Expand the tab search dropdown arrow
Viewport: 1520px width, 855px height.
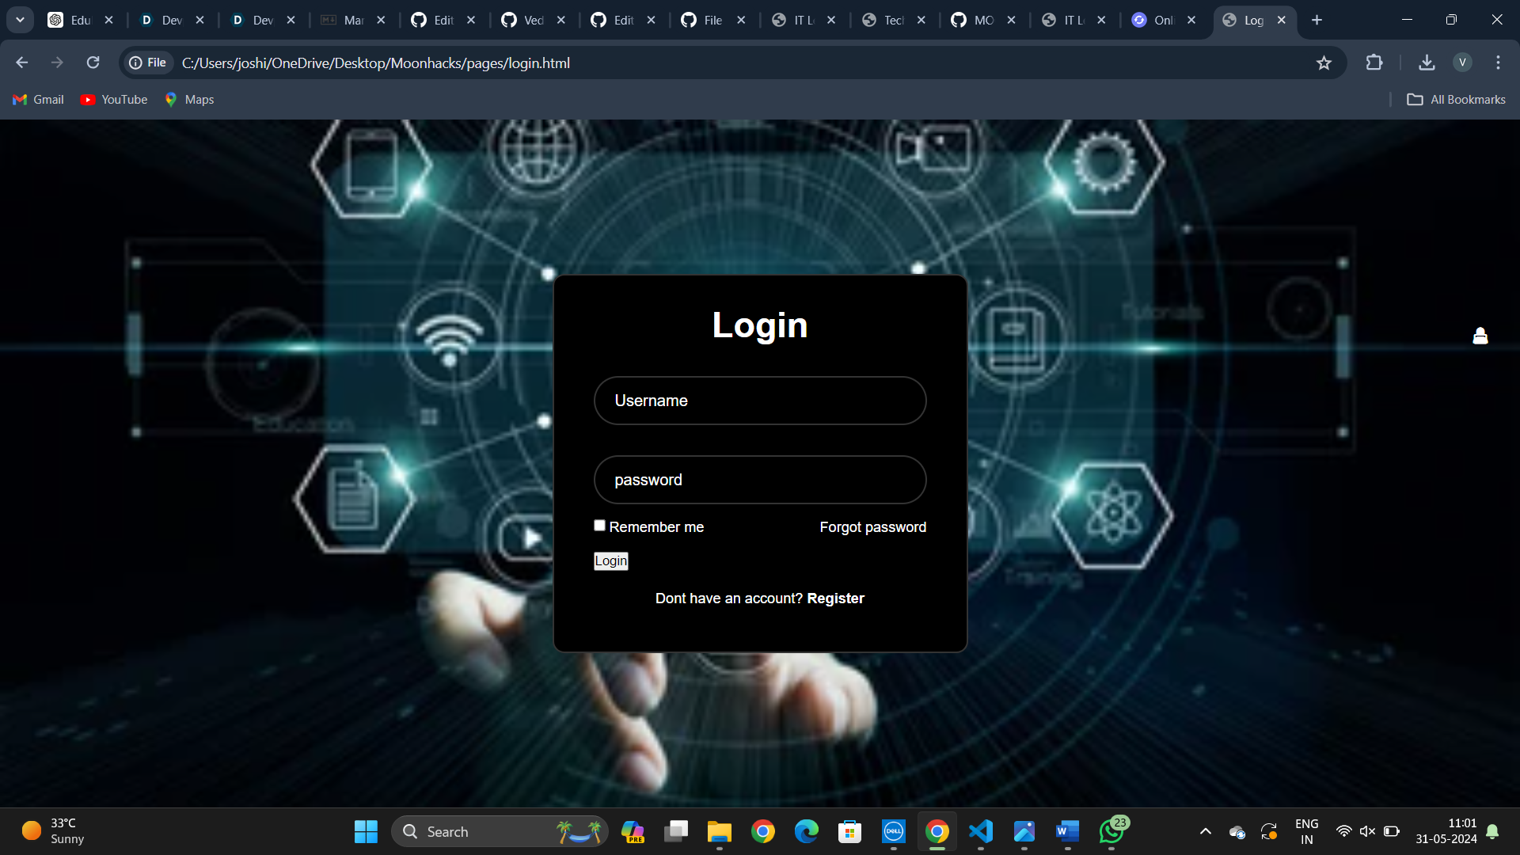[20, 20]
